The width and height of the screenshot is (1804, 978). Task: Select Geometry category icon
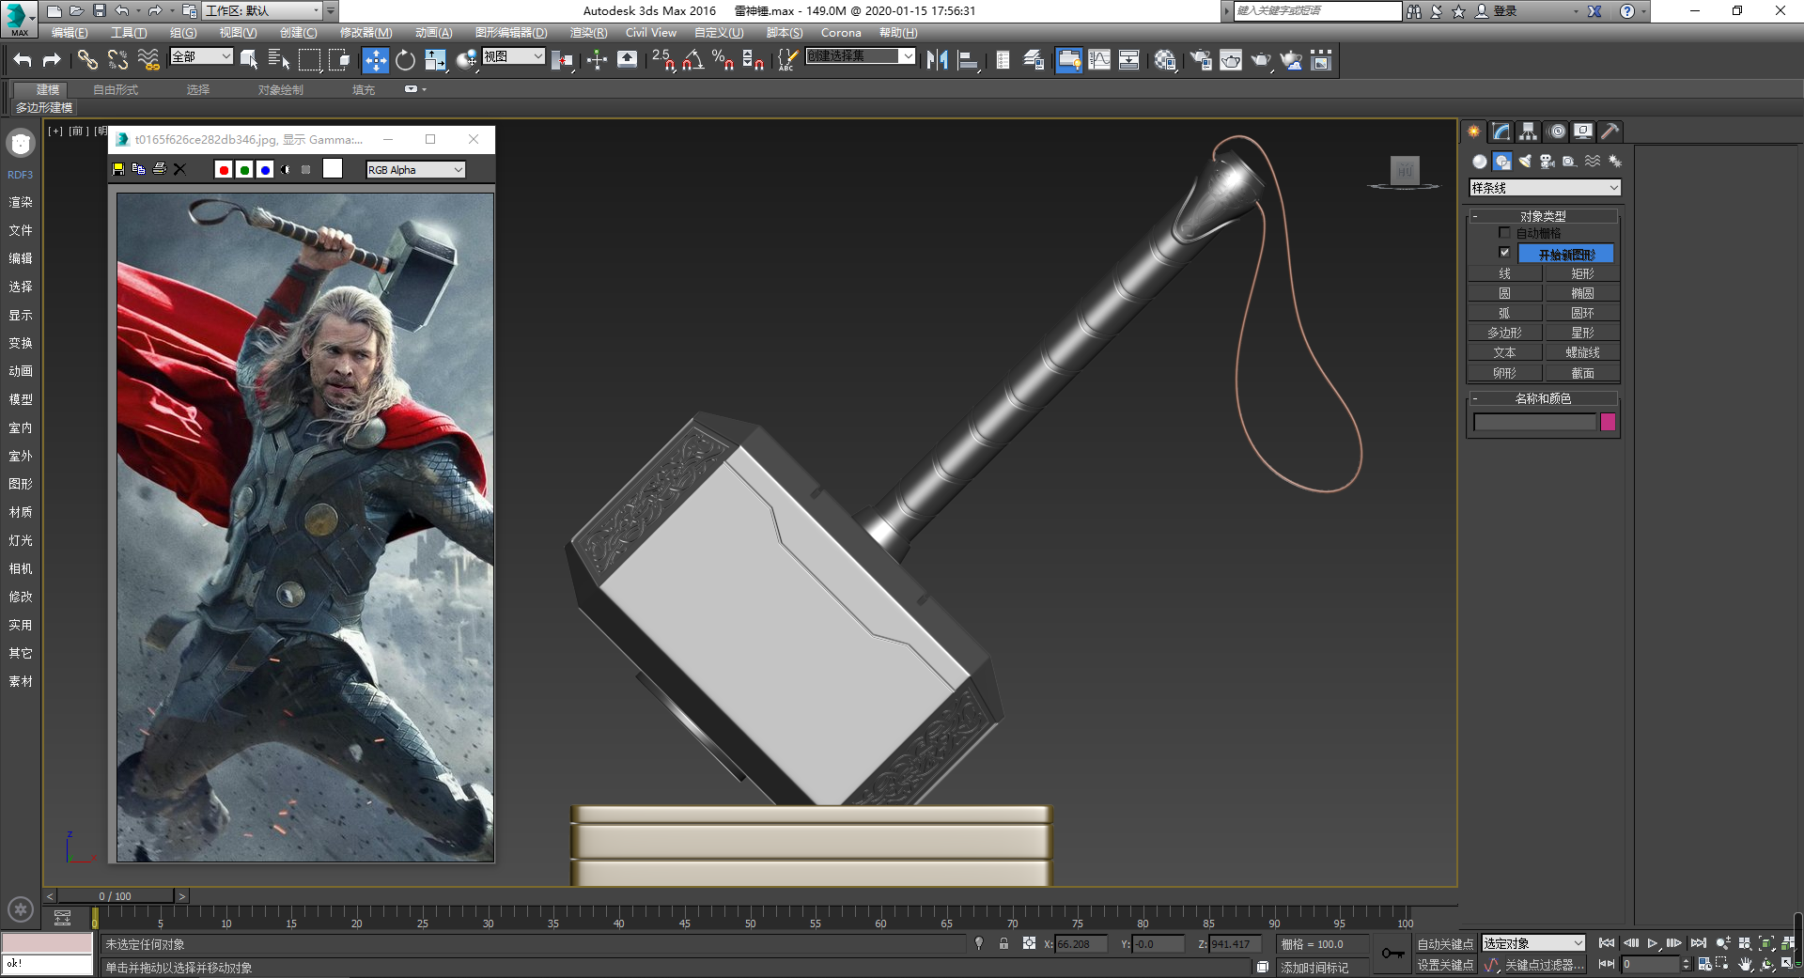pyautogui.click(x=1480, y=162)
